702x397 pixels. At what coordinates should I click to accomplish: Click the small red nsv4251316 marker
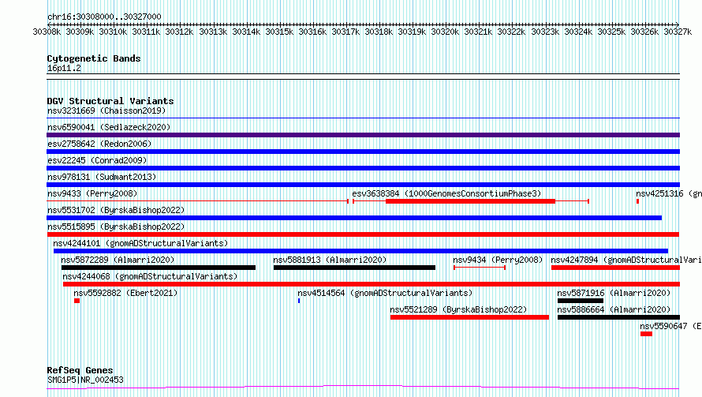tap(637, 201)
